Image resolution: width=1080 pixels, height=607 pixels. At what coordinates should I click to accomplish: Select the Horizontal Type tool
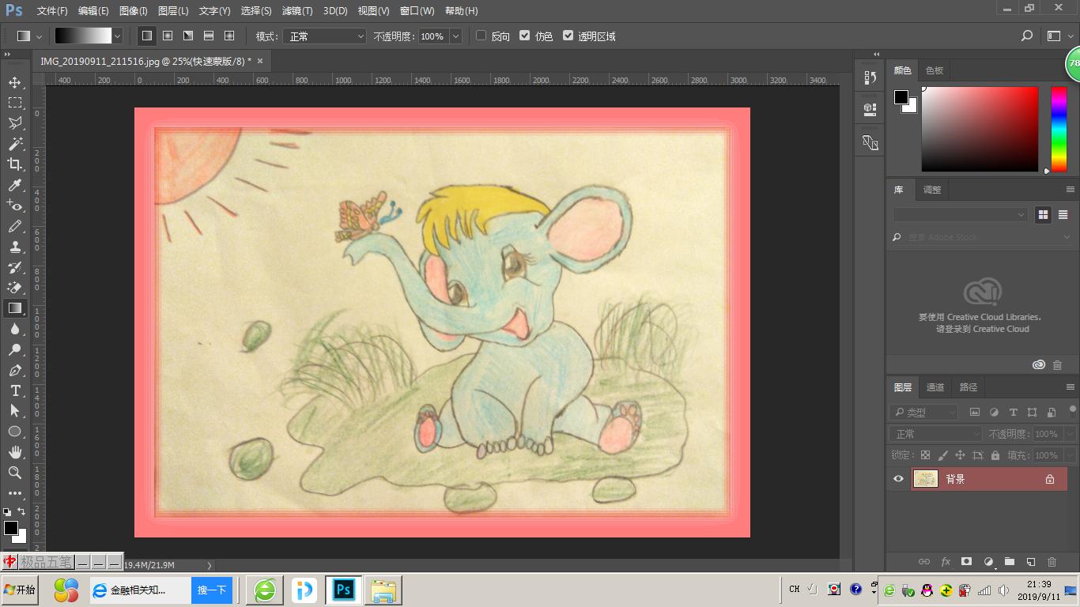(14, 390)
